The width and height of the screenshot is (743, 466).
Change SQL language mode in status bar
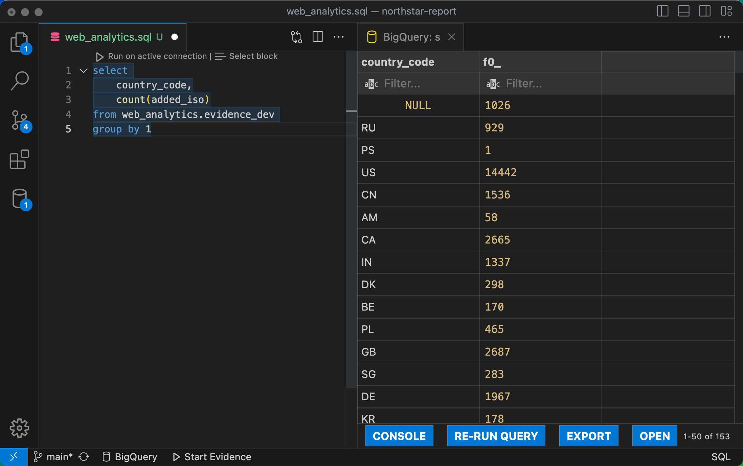tap(721, 457)
